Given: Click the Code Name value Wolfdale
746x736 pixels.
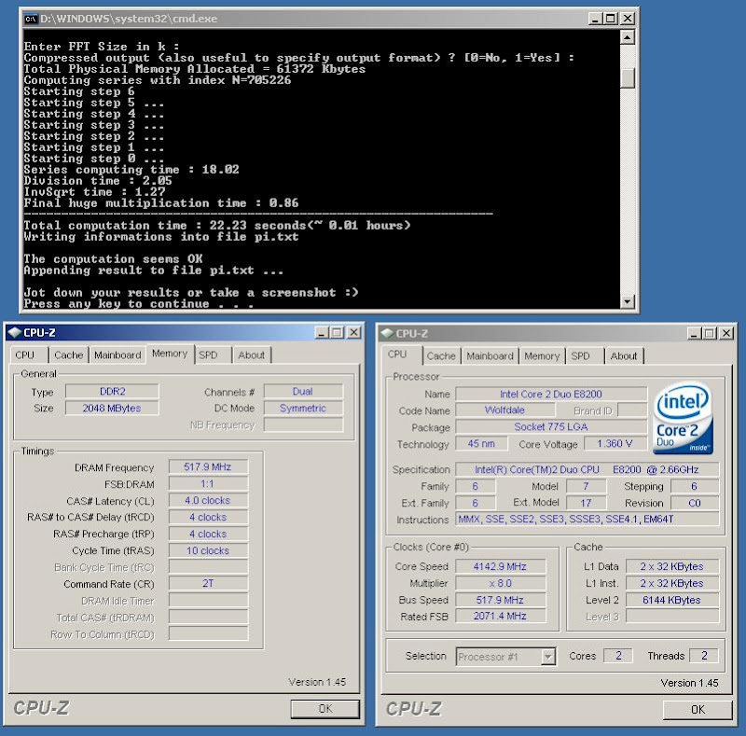Looking at the screenshot, I should point(504,410).
